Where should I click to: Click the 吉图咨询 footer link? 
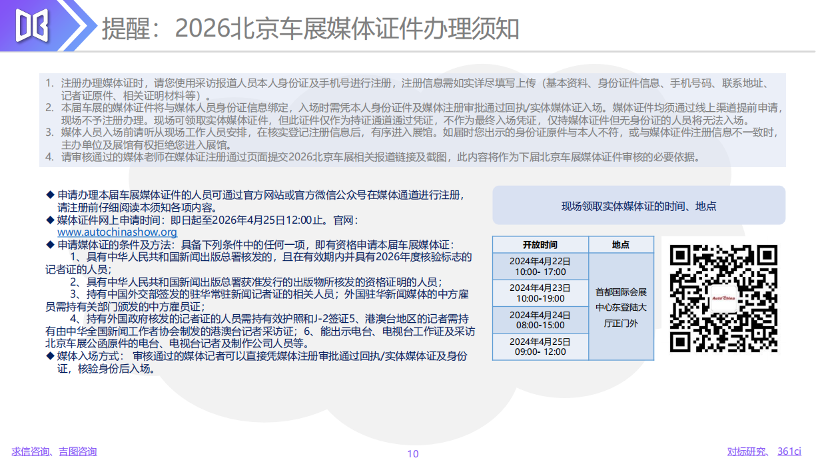pos(79,451)
